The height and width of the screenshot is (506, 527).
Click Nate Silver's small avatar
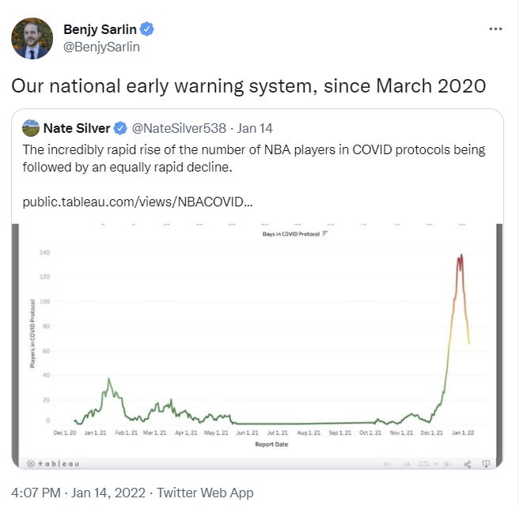pyautogui.click(x=31, y=128)
